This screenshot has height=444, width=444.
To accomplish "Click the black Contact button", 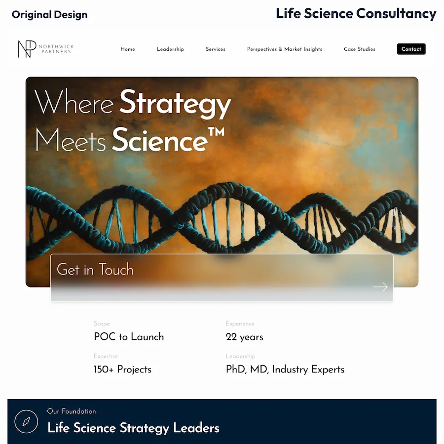I will (411, 49).
